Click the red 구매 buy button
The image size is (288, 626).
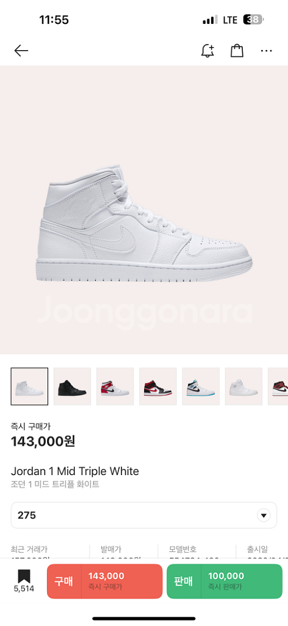click(105, 581)
